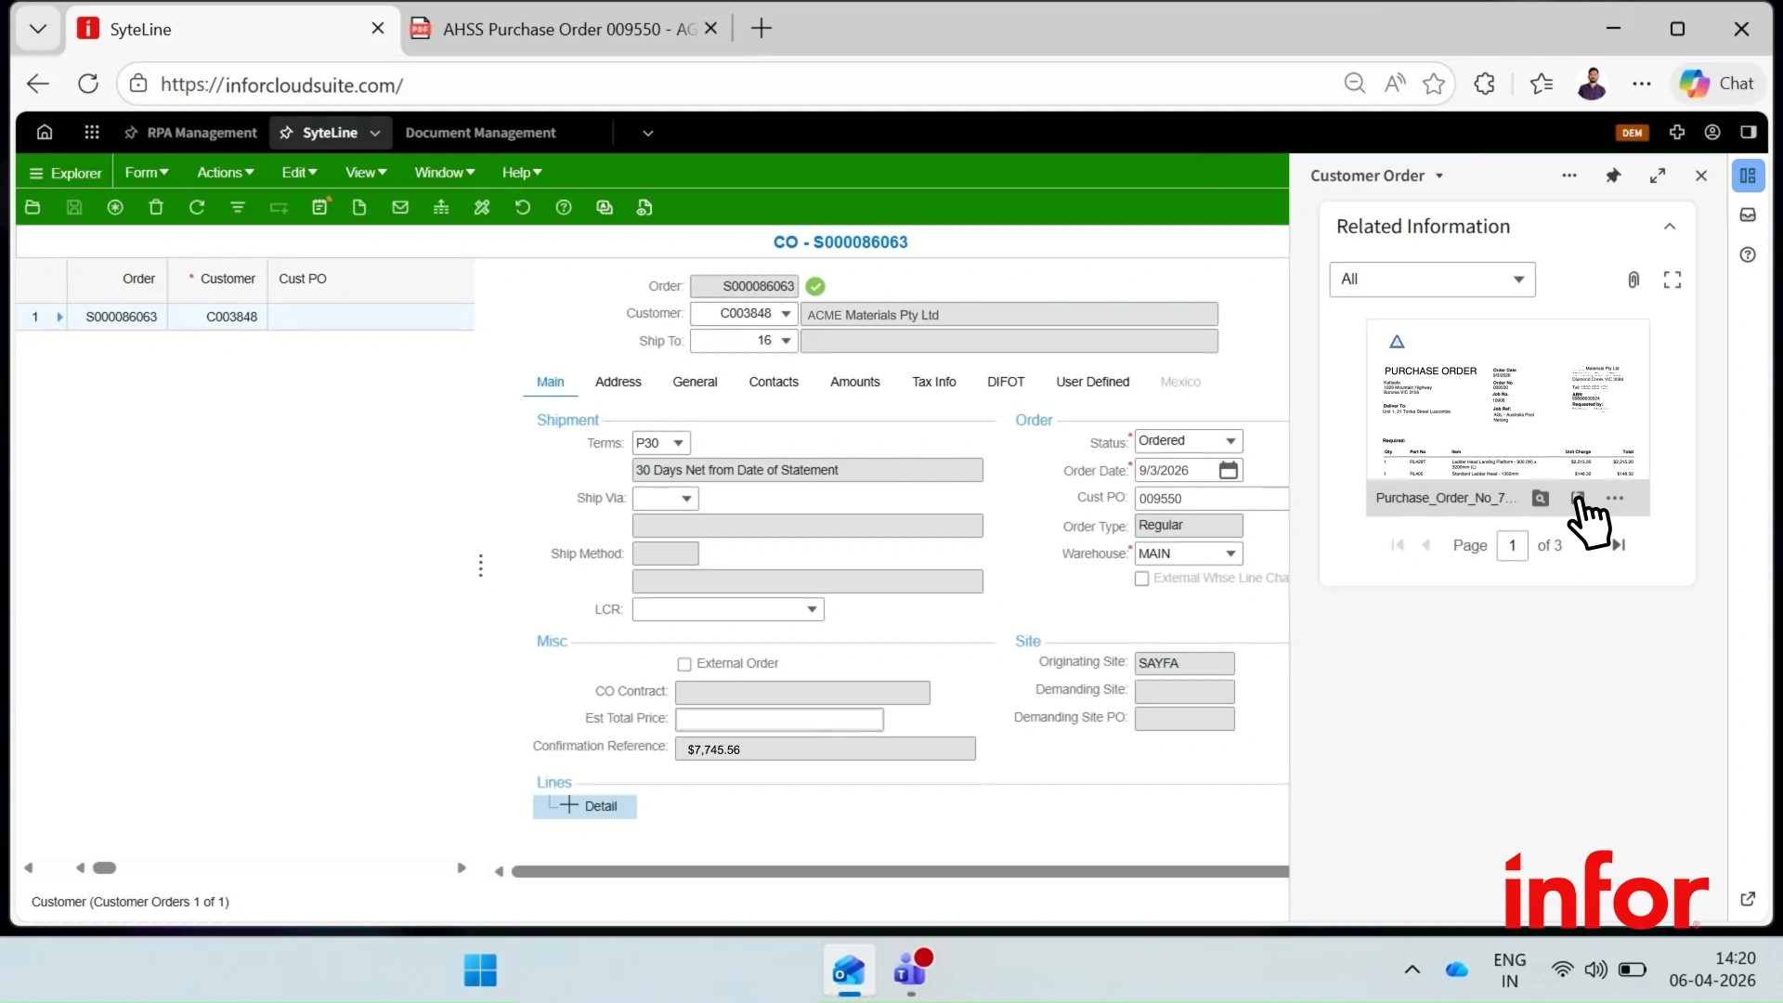The image size is (1783, 1003).
Task: Open the Terms P30 dropdown
Action: tap(679, 443)
